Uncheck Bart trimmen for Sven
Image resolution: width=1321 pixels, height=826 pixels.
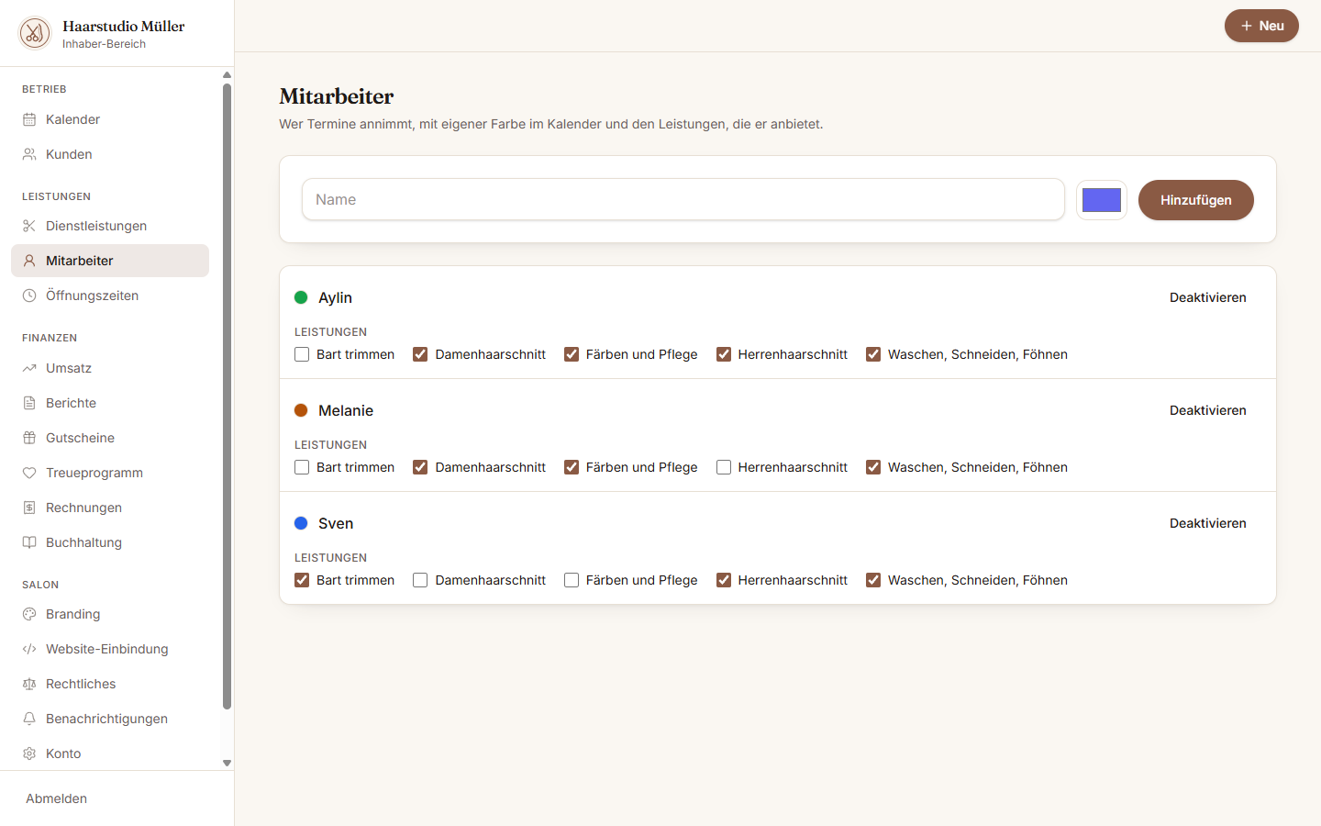[x=302, y=580]
